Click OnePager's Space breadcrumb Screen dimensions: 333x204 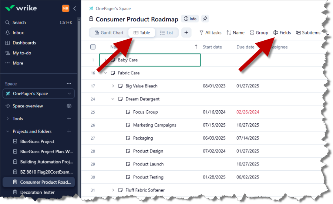pyautogui.click(x=113, y=9)
